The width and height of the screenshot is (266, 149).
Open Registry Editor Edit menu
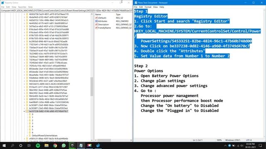click(x=8, y=7)
